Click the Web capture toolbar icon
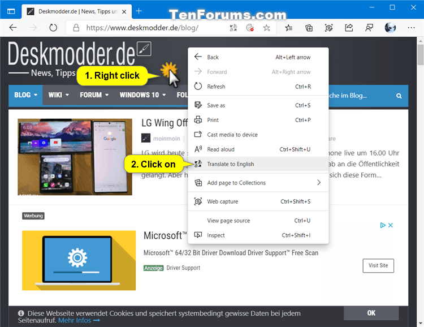The width and height of the screenshot is (424, 327). coord(329,28)
